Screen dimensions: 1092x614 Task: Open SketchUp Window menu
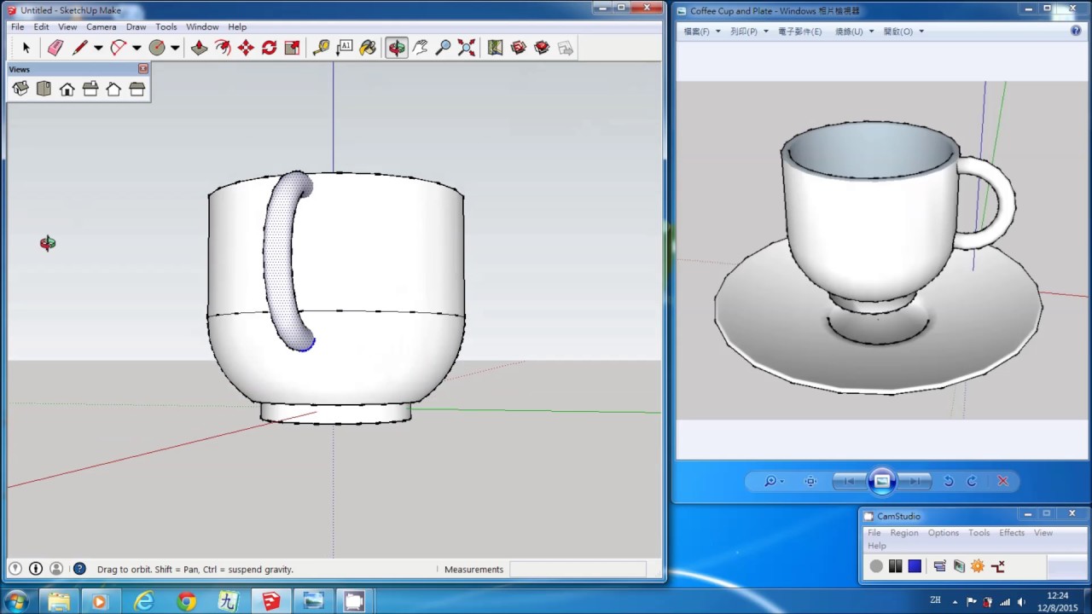coord(202,26)
